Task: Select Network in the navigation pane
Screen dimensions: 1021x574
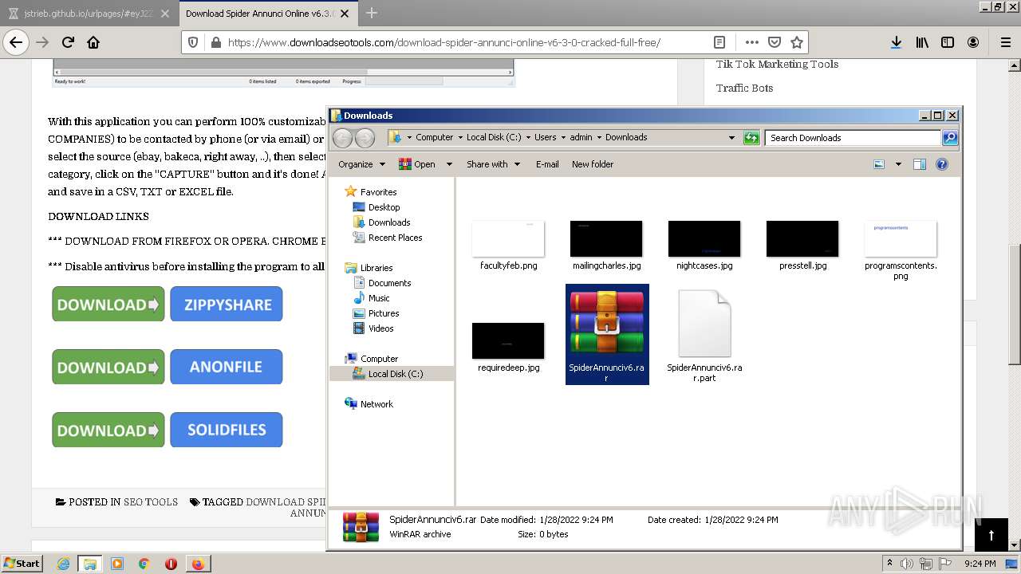Action: pos(376,404)
